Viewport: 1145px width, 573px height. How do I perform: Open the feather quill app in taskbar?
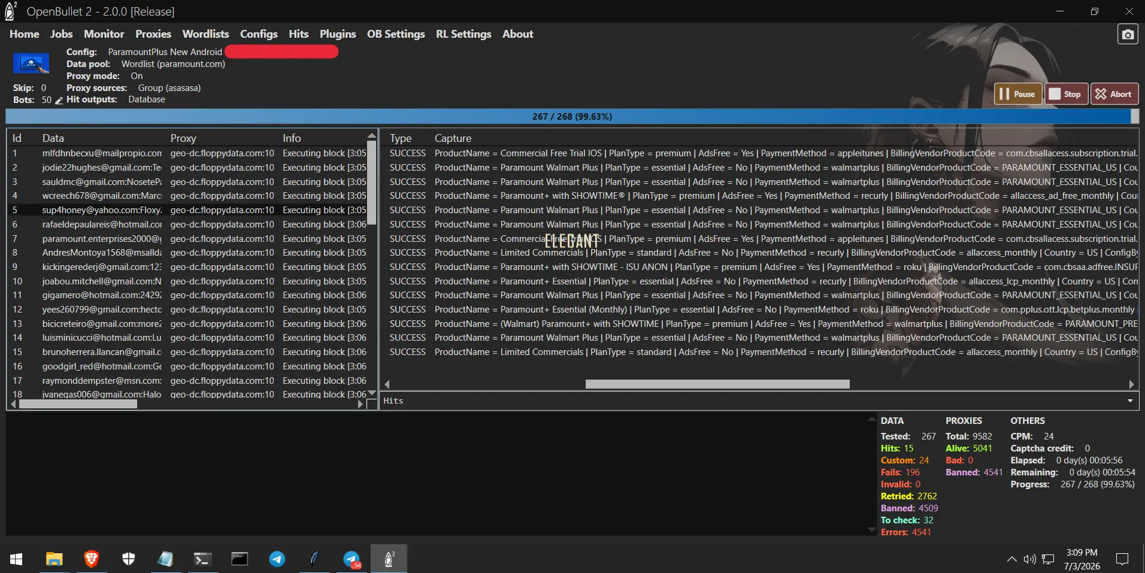pyautogui.click(x=314, y=559)
